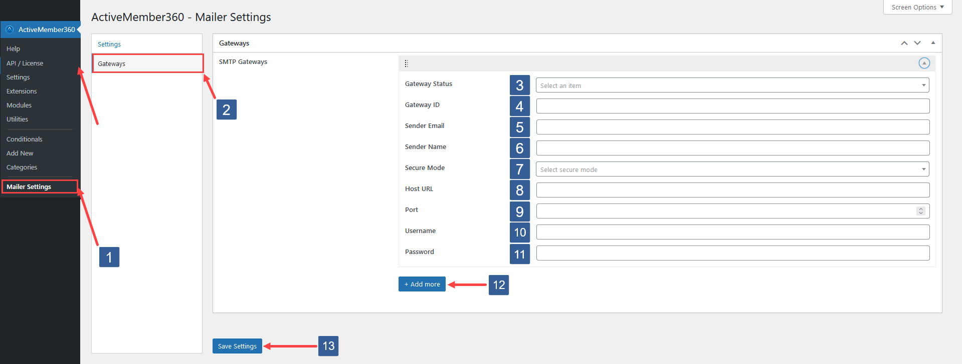Toggle the Gateways panel with triangle
The image size is (962, 364).
[933, 43]
